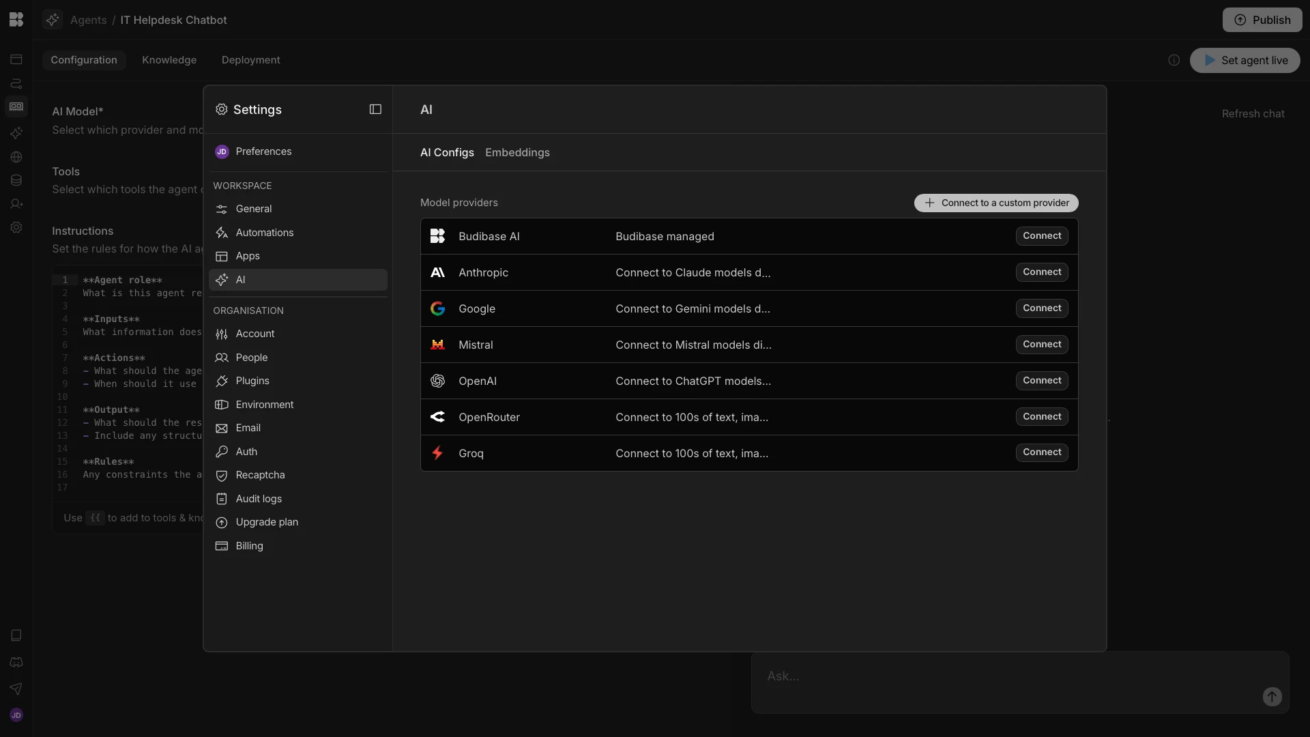Switch to the Embeddings tab
The image size is (1310, 737).
517,153
